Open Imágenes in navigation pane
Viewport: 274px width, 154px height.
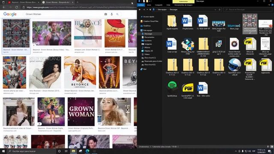pos(148,44)
